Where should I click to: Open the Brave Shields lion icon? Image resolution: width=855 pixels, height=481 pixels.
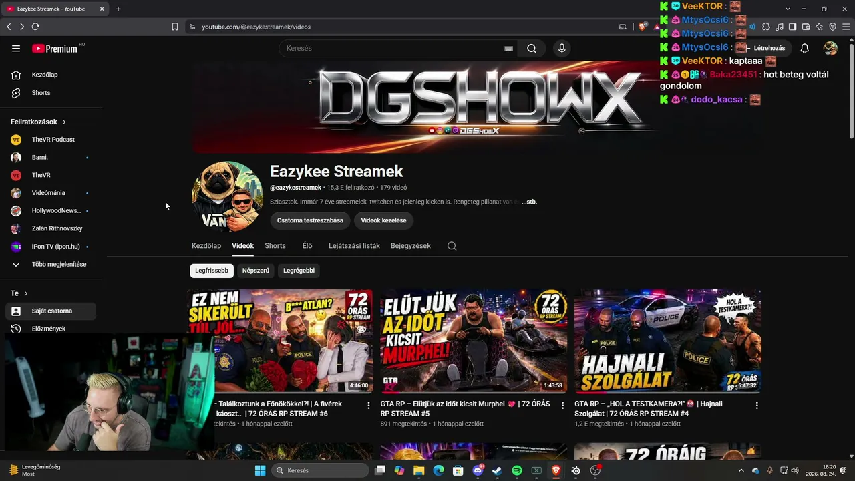click(643, 27)
